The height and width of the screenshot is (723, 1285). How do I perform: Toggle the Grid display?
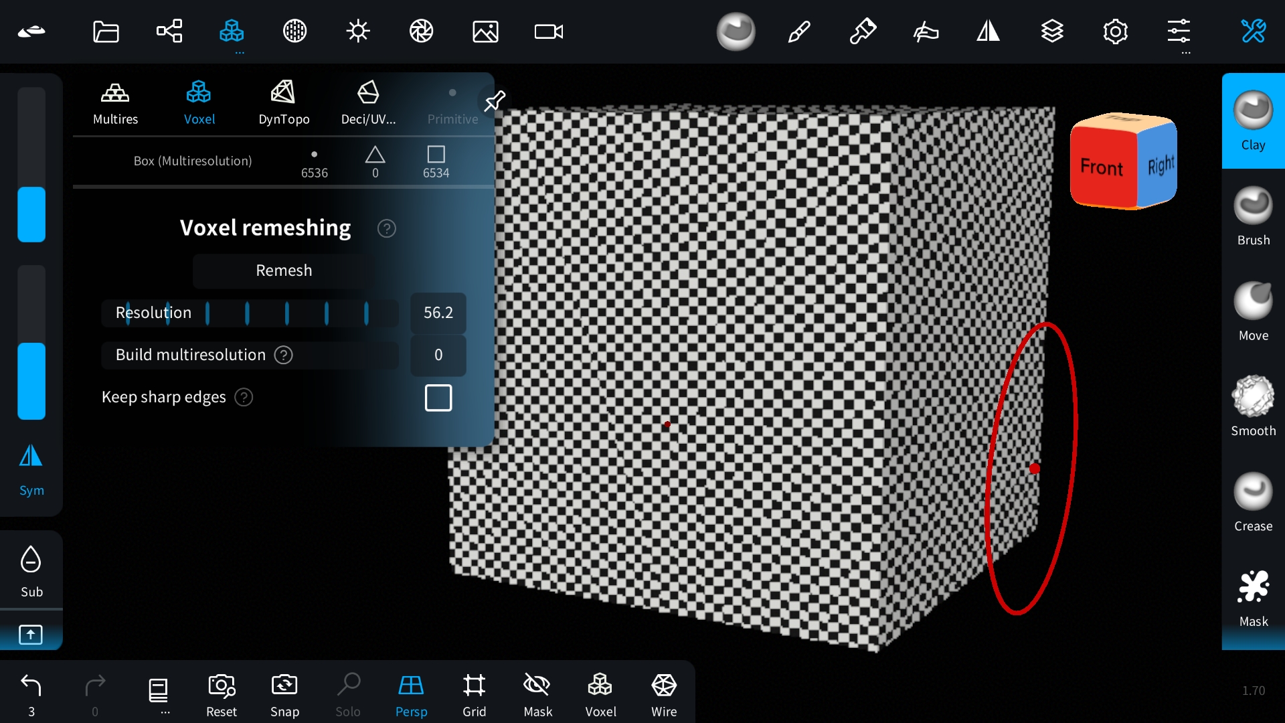tap(474, 695)
